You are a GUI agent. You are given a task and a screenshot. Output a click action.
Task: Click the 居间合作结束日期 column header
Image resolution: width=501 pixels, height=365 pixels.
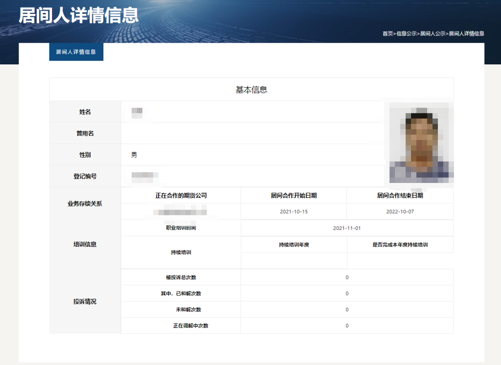tap(400, 195)
